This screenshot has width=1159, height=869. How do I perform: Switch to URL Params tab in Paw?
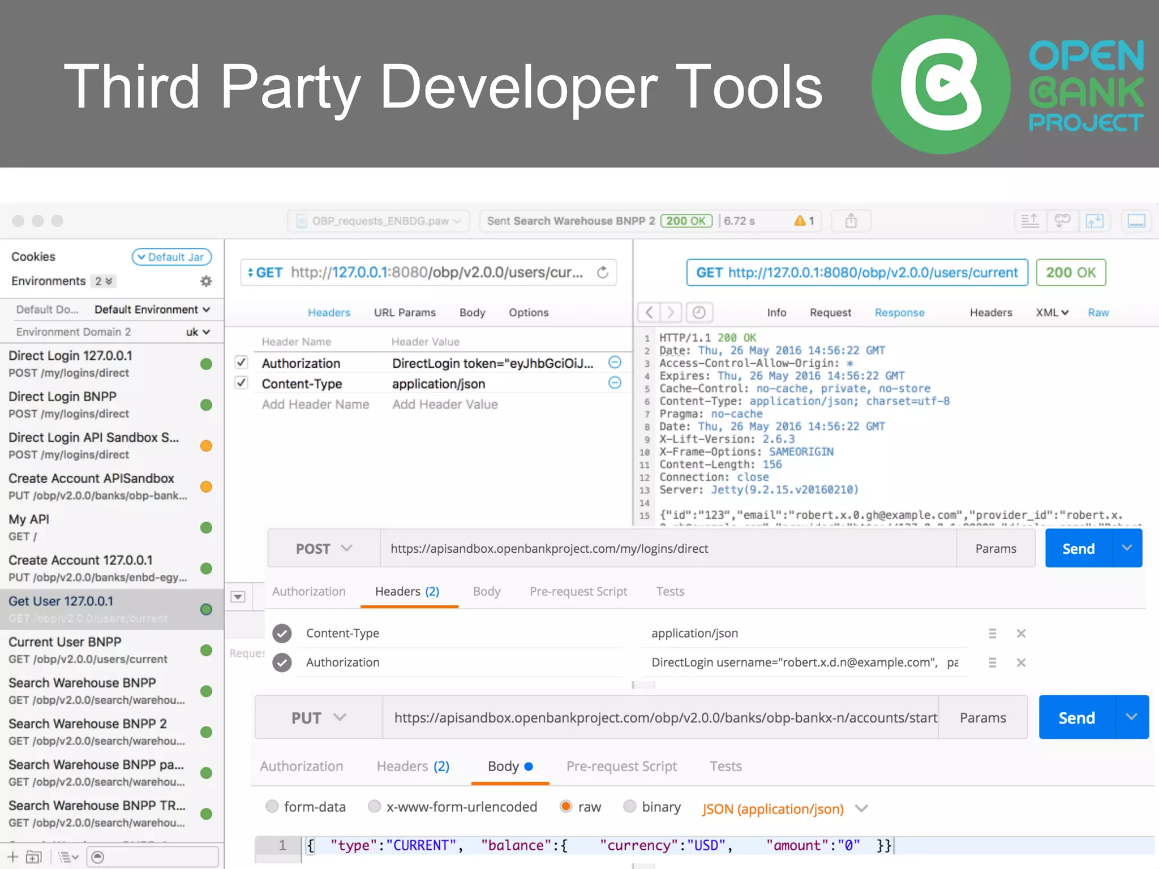click(405, 312)
